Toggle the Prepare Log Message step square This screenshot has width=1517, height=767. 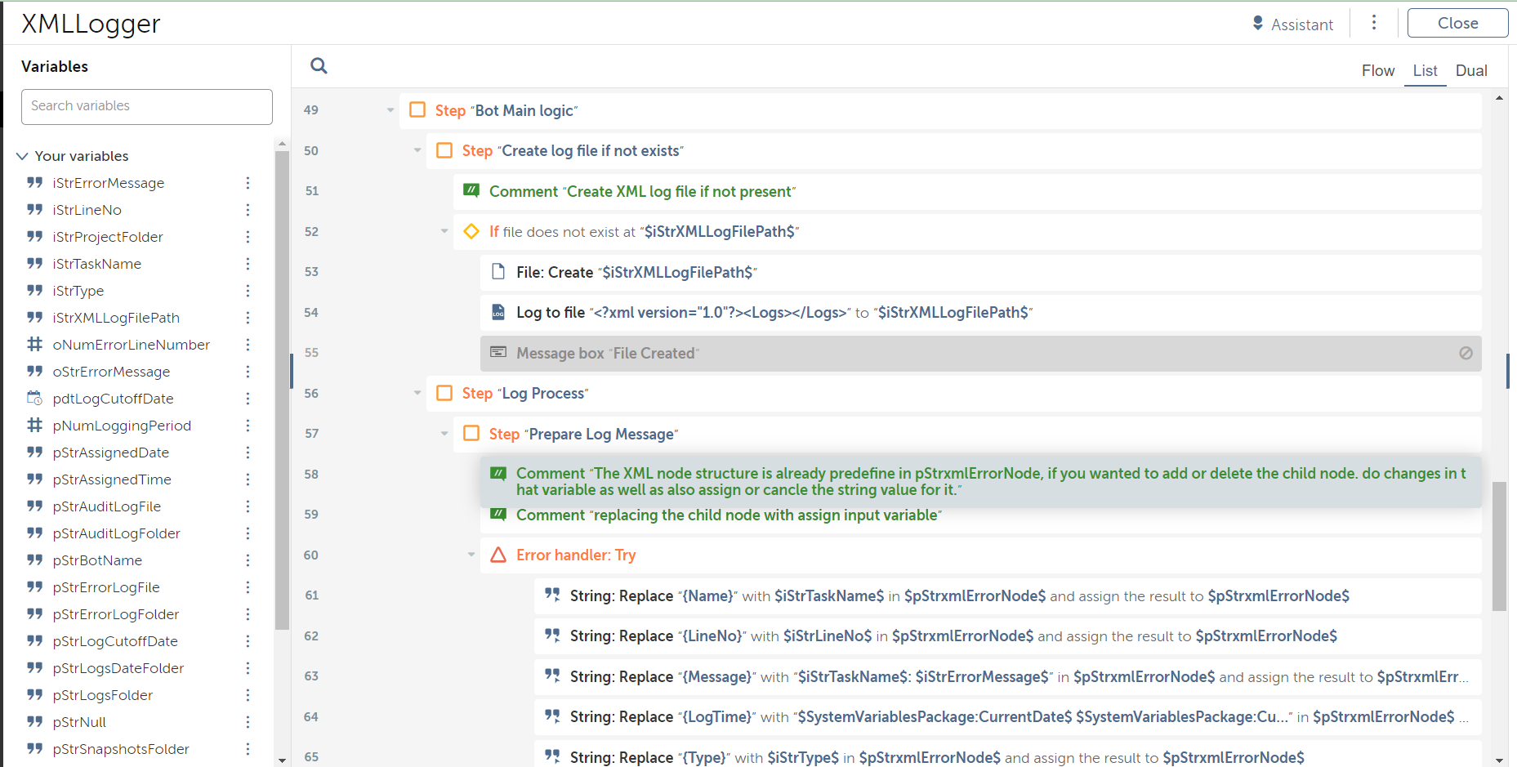click(471, 434)
